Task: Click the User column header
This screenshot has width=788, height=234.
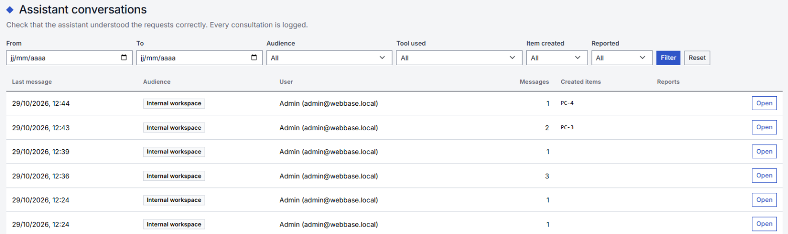Action: coord(286,81)
